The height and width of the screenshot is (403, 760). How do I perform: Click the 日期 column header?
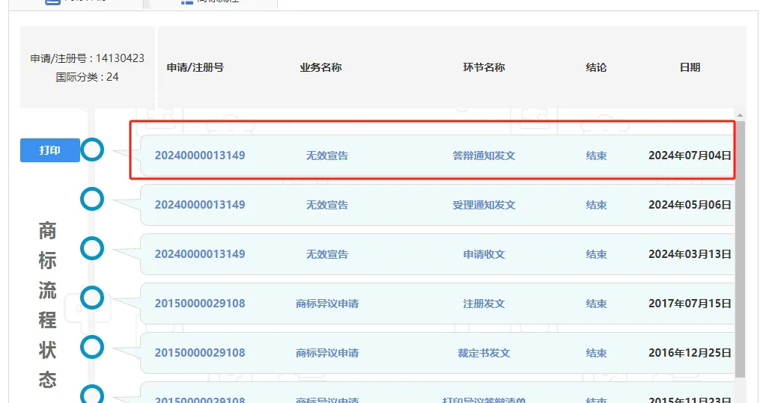[x=690, y=67]
